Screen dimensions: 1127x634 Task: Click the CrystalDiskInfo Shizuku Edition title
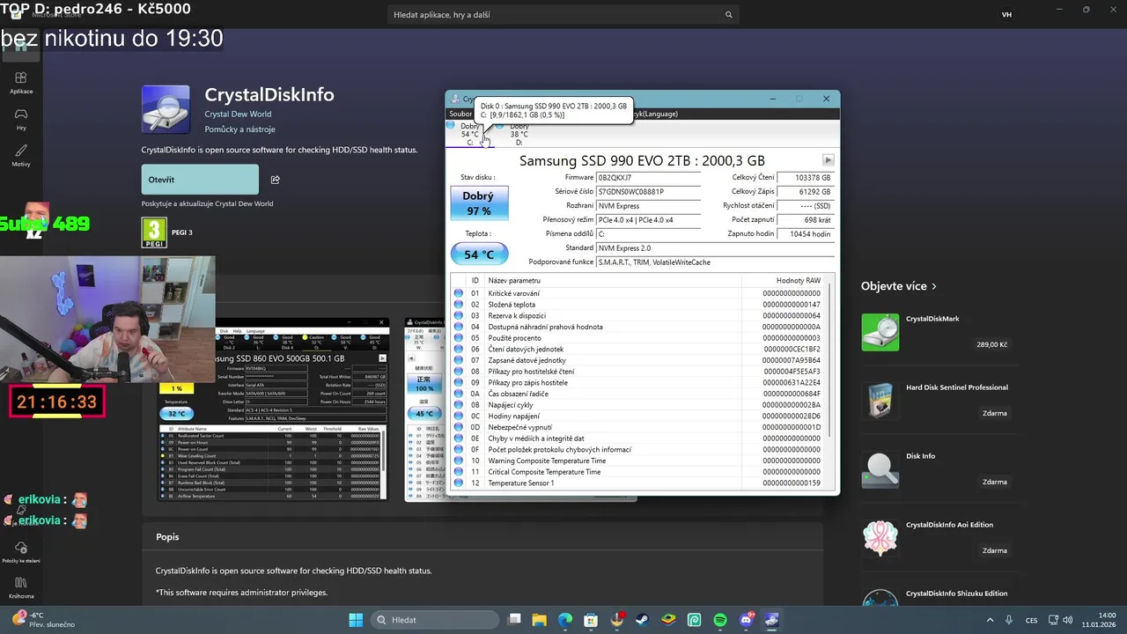click(957, 593)
